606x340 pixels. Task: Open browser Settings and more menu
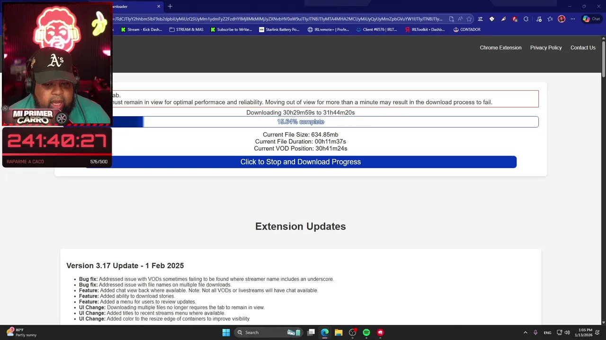tap(573, 19)
